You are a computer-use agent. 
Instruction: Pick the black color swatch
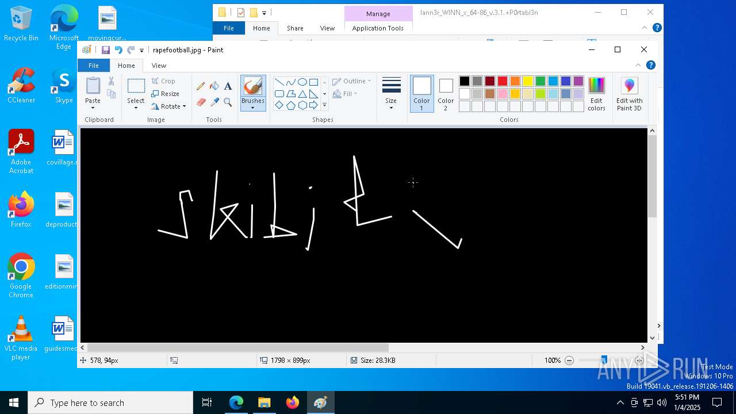point(465,81)
